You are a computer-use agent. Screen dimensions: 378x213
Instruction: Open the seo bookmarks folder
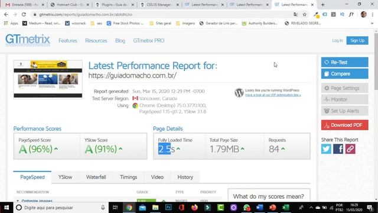[96, 24]
